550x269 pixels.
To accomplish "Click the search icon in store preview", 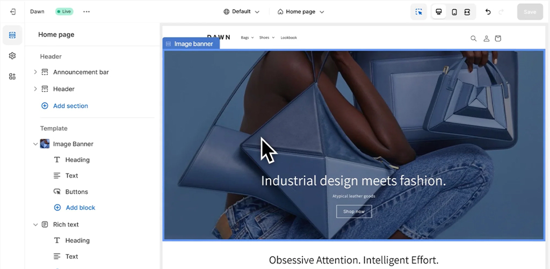I will coord(473,38).
